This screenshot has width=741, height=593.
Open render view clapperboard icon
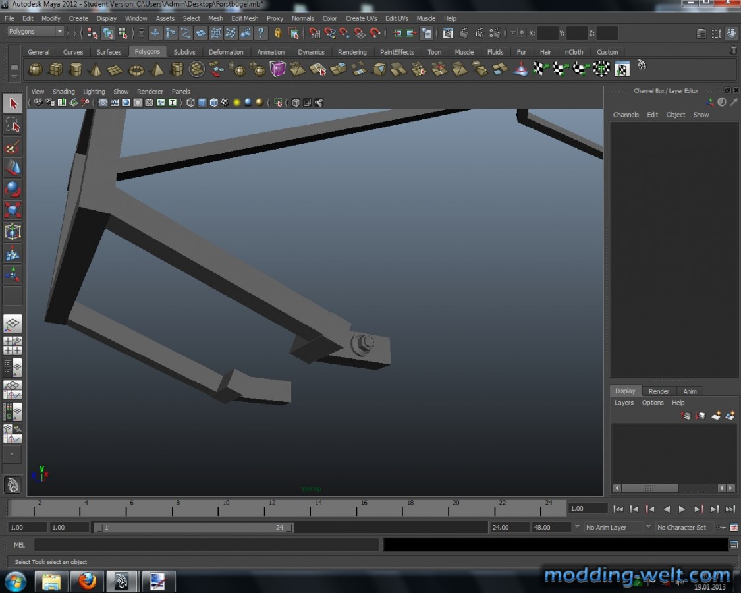tap(447, 33)
